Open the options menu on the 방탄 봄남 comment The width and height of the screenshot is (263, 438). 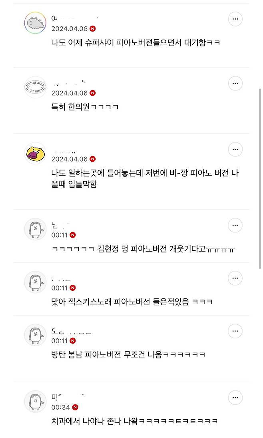pyautogui.click(x=235, y=331)
